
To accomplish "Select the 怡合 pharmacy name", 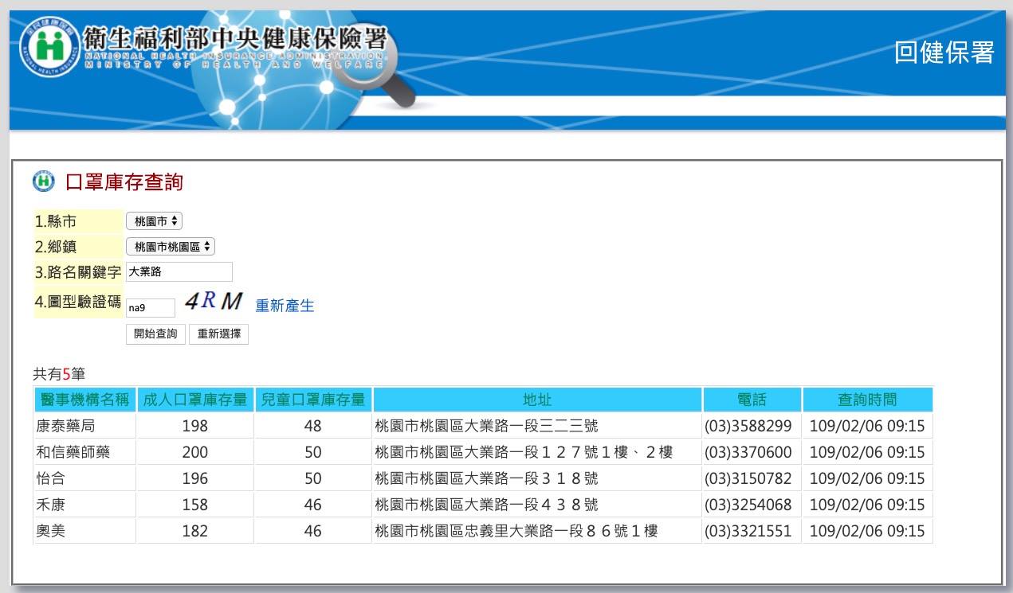I will (x=49, y=478).
